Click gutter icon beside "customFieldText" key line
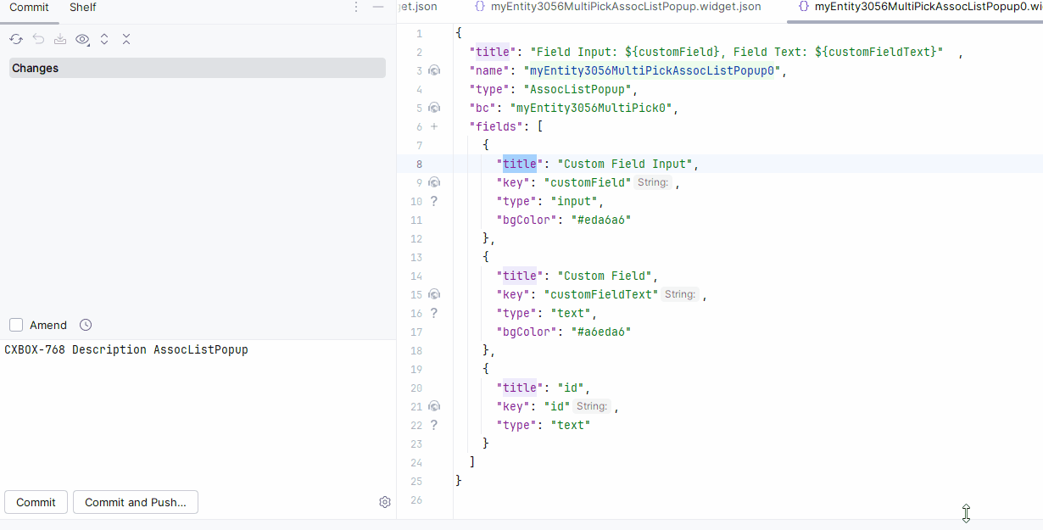The image size is (1043, 530). click(x=434, y=294)
